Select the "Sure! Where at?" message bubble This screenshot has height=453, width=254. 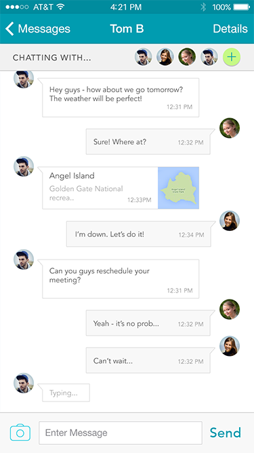148,142
